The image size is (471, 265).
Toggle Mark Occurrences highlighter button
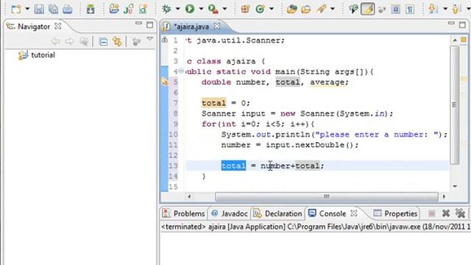point(368,9)
